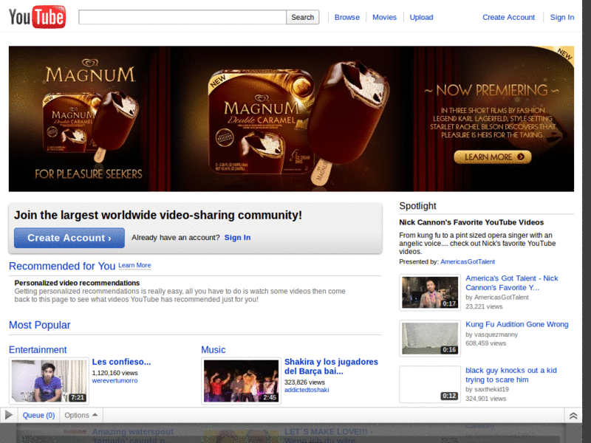The image size is (591, 443).
Task: Click Sign In link in header
Action: coord(561,17)
